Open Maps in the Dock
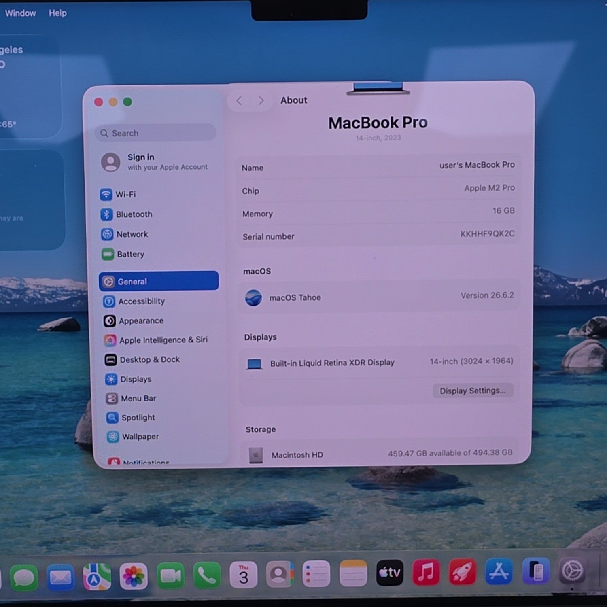This screenshot has height=607, width=607. [x=97, y=577]
